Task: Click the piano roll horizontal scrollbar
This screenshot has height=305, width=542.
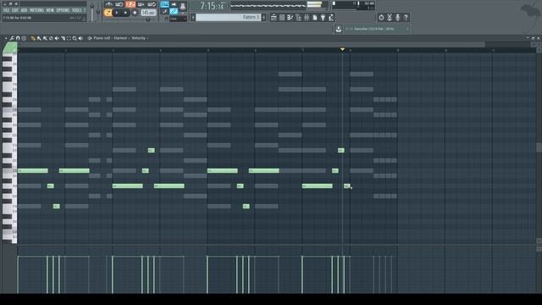Action: pyautogui.click(x=252, y=45)
